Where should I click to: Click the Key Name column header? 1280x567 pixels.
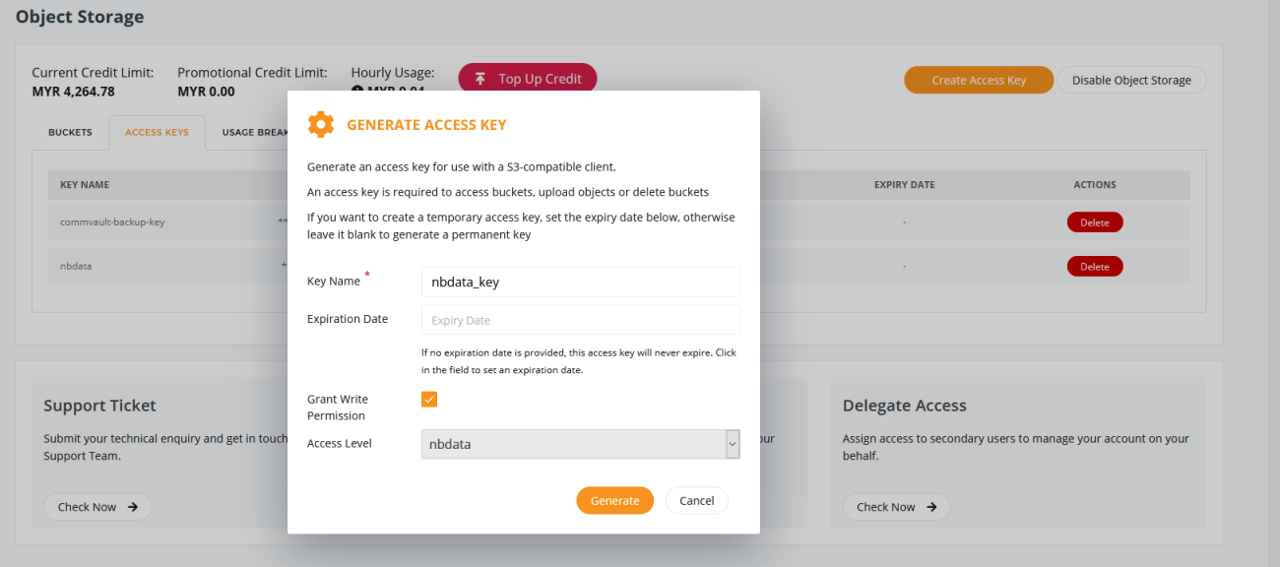[85, 185]
